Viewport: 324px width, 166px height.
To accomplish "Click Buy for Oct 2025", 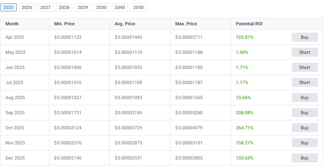I will pyautogui.click(x=304, y=128).
